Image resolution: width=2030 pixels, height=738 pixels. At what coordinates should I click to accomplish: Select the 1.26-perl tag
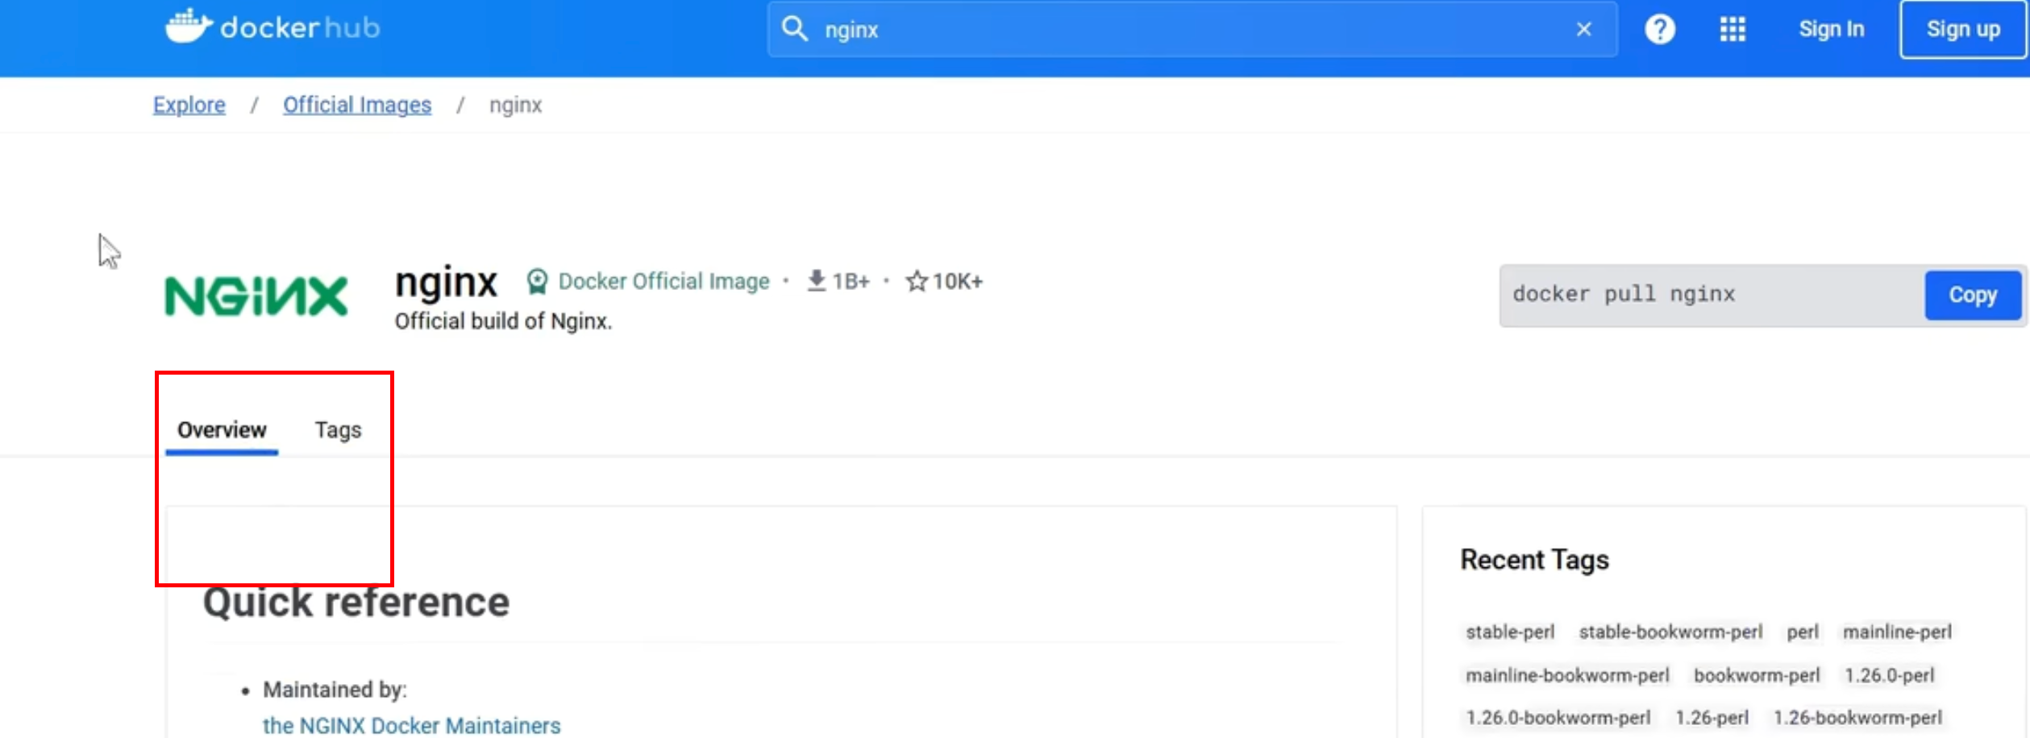click(1712, 717)
